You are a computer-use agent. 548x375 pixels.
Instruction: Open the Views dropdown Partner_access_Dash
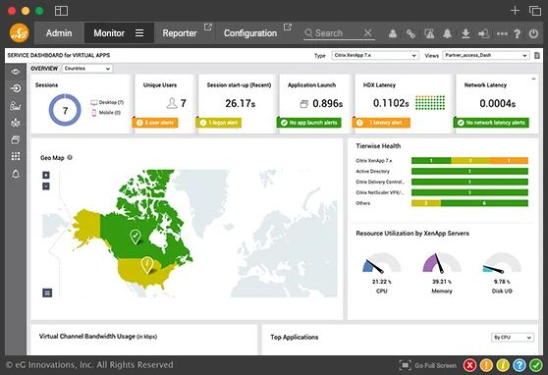point(485,55)
